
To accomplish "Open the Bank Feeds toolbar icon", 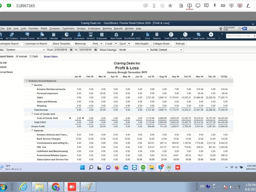I will tap(116, 36).
